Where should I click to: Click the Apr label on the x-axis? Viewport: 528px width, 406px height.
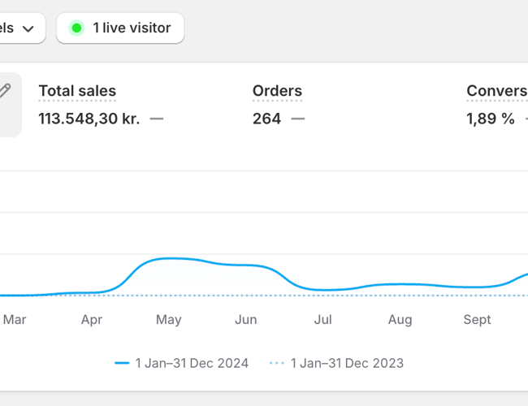[92, 320]
